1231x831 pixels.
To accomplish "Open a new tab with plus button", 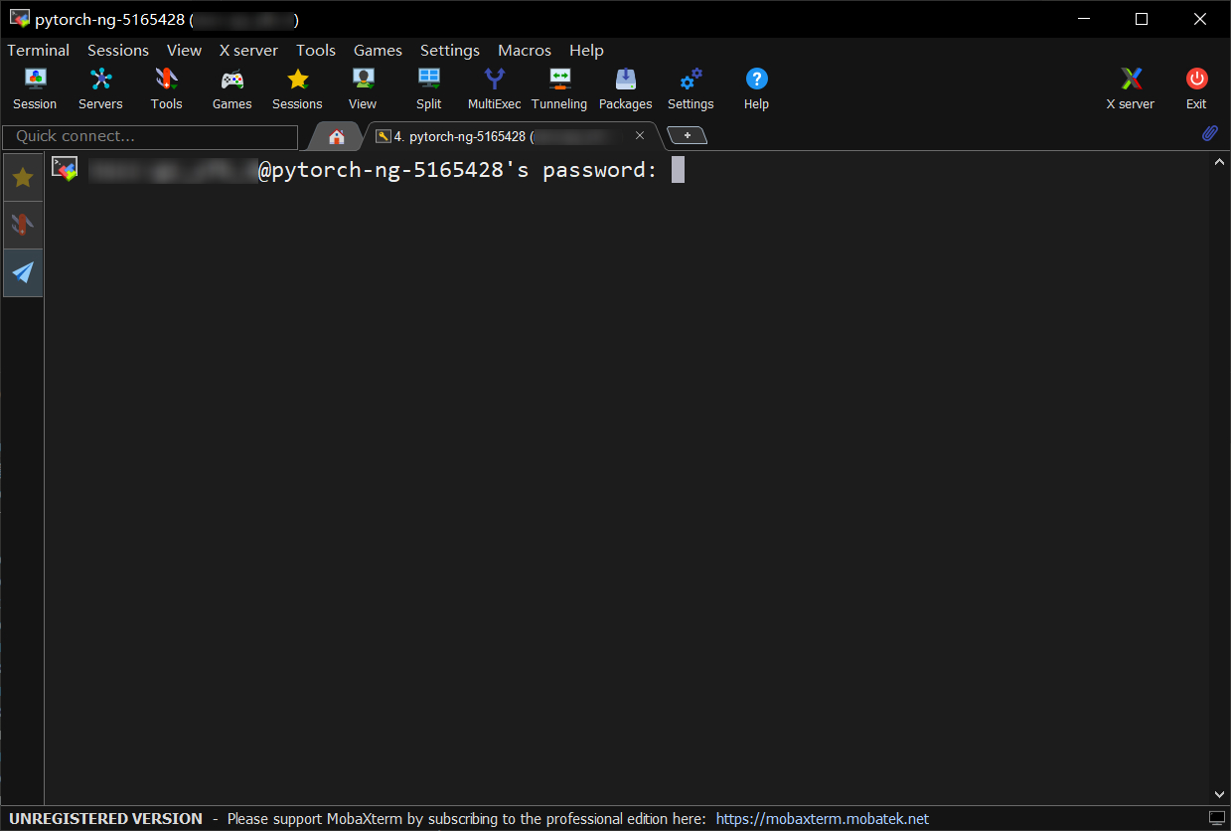I will (688, 135).
